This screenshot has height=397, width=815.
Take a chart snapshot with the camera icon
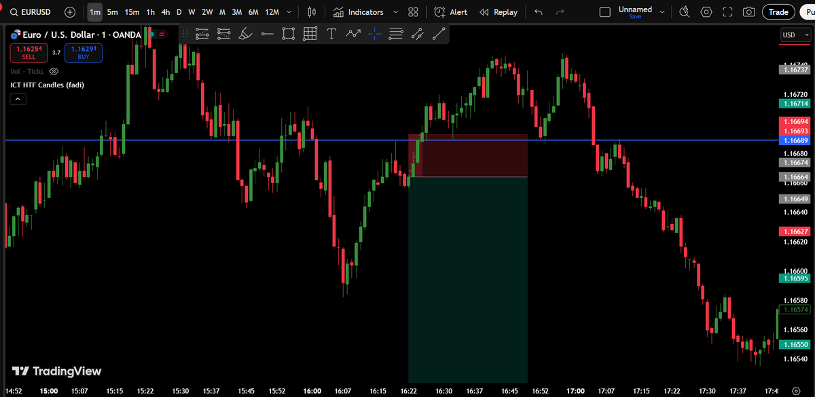tap(749, 12)
